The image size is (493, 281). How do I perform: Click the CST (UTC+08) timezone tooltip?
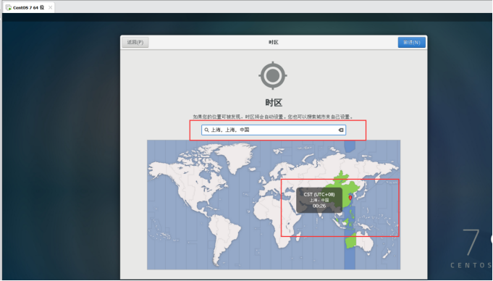point(319,200)
